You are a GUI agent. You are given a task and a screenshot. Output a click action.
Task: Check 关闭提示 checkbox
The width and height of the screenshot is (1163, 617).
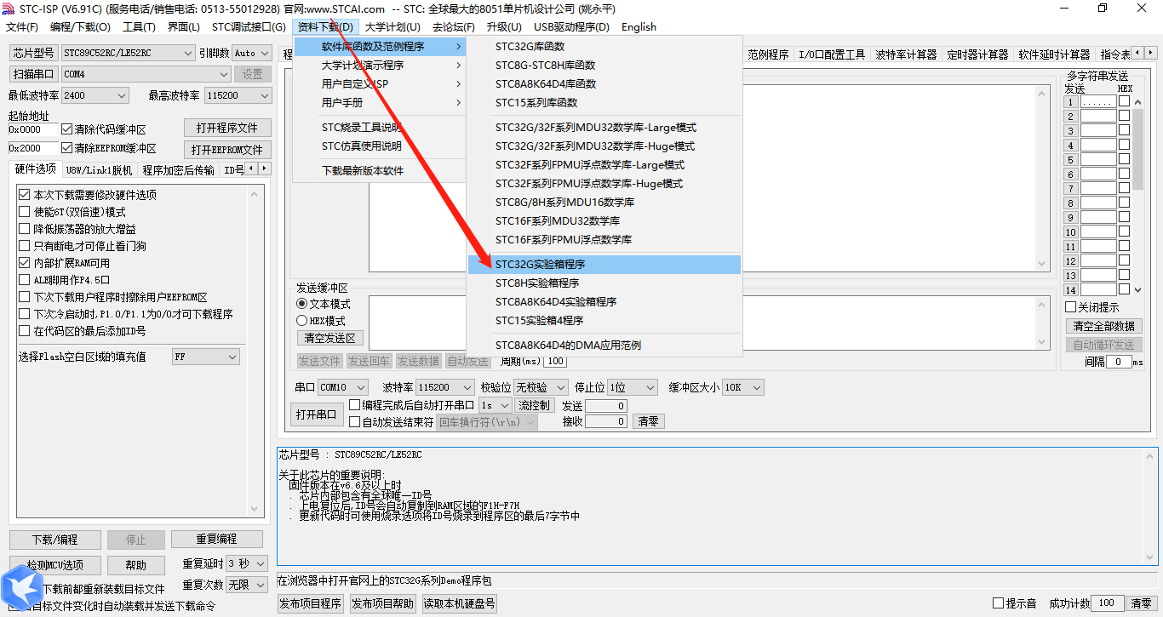click(1071, 307)
